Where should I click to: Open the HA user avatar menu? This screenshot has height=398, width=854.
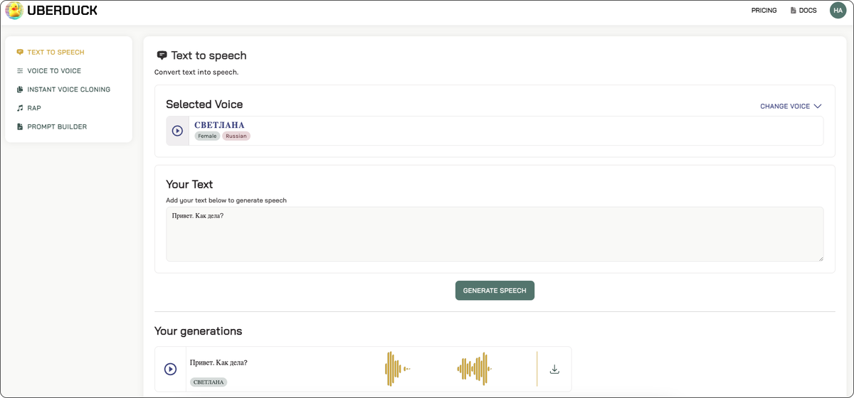(x=838, y=11)
